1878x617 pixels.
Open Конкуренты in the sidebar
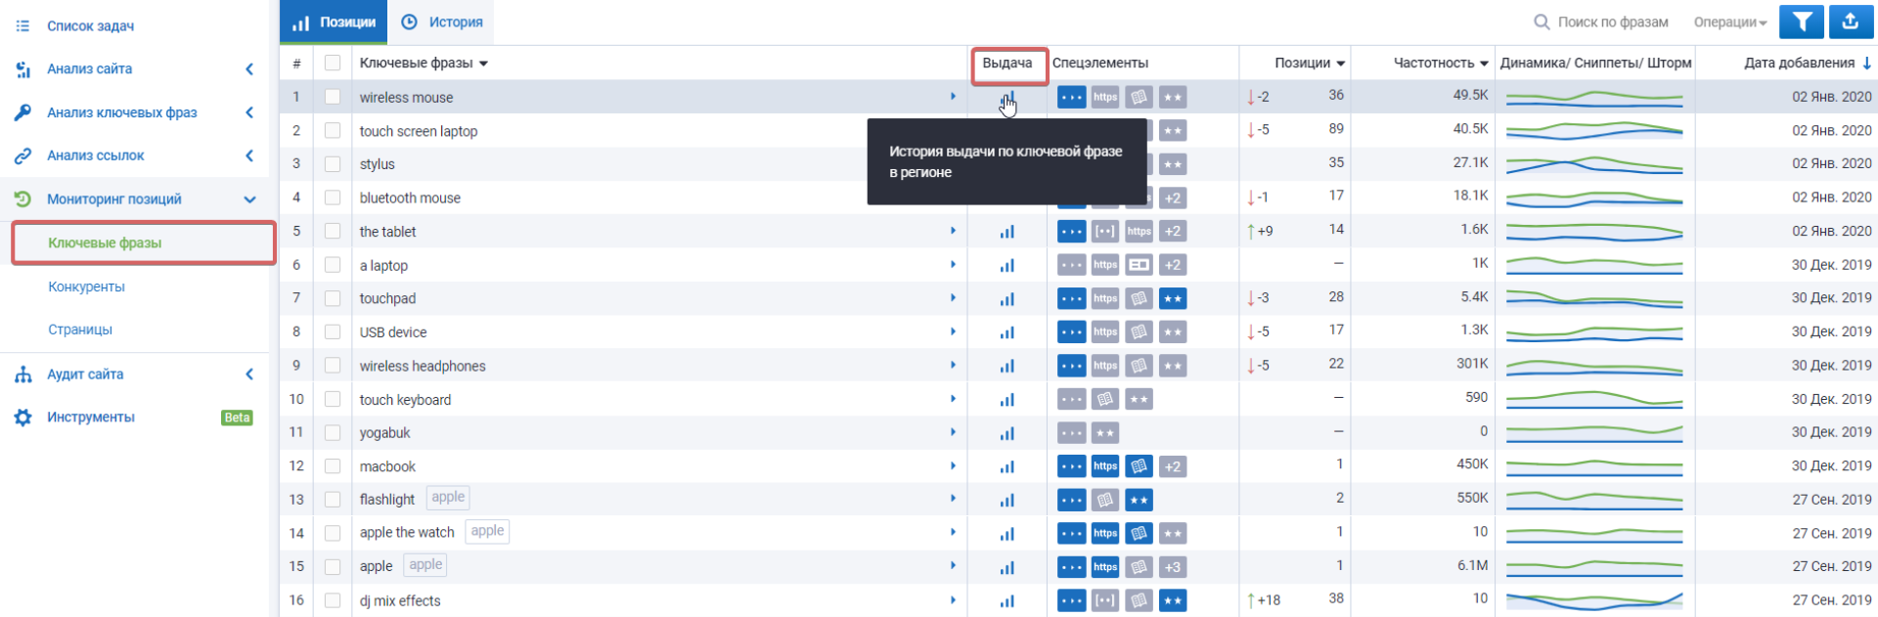pos(86,286)
